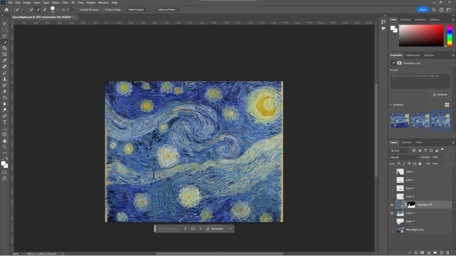Image resolution: width=456 pixels, height=256 pixels.
Task: Select the Eyedropper tool
Action: click(5, 60)
